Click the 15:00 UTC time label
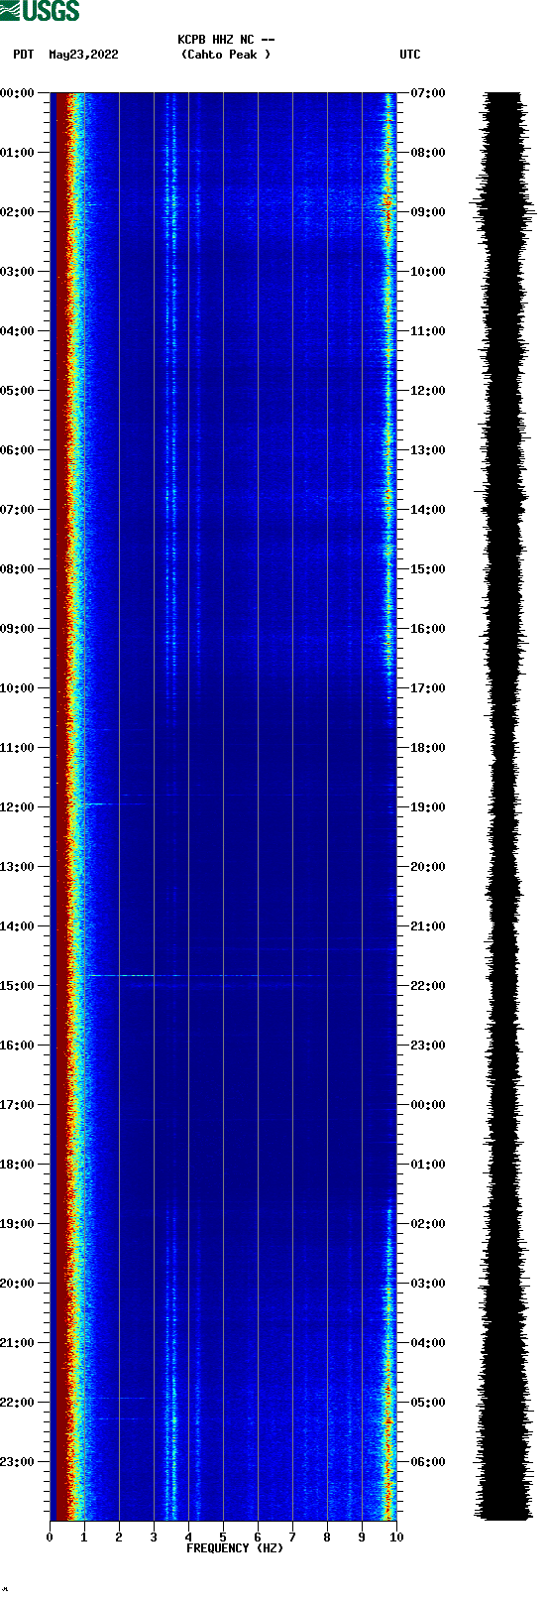 click(x=428, y=569)
